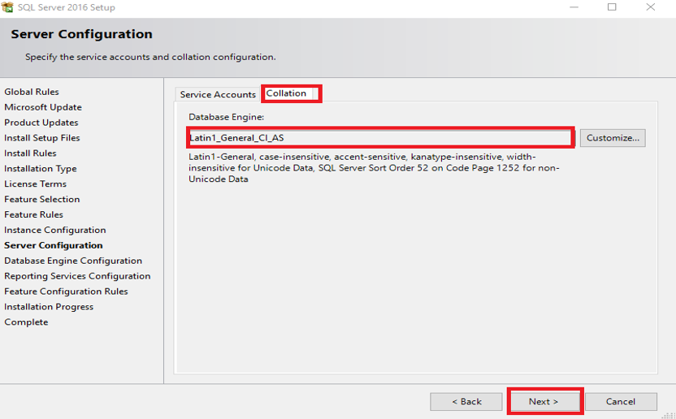This screenshot has width=676, height=419.
Task: Click the Database Engine collation field
Action: 380,138
